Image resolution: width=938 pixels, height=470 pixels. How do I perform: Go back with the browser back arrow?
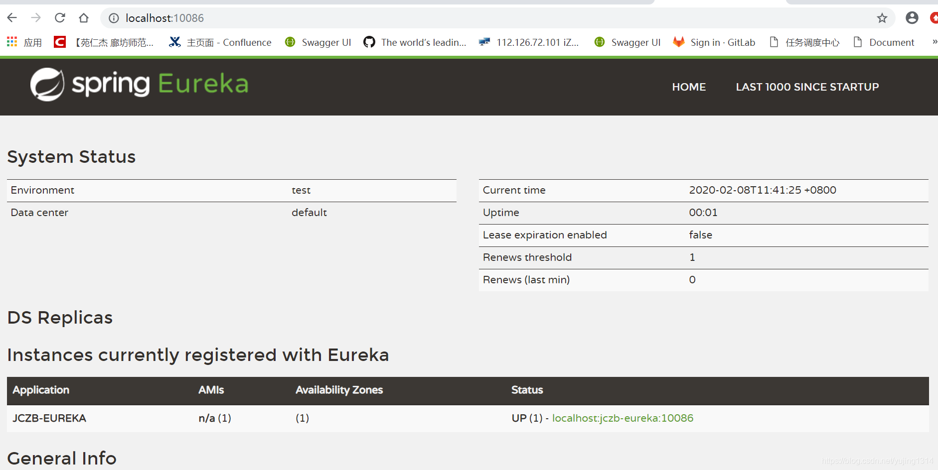click(x=12, y=18)
